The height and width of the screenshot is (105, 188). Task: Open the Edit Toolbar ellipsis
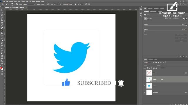click(x=2, y=64)
